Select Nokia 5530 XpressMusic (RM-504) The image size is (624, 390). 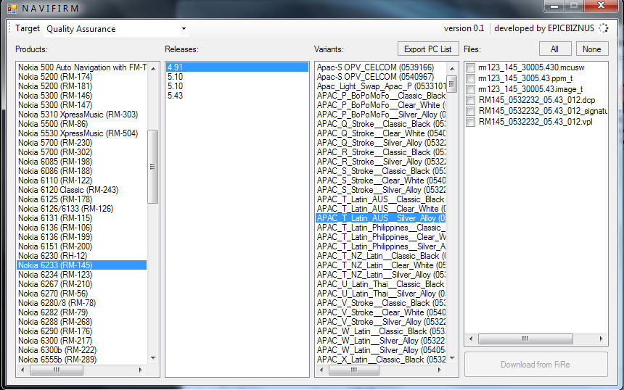point(81,133)
